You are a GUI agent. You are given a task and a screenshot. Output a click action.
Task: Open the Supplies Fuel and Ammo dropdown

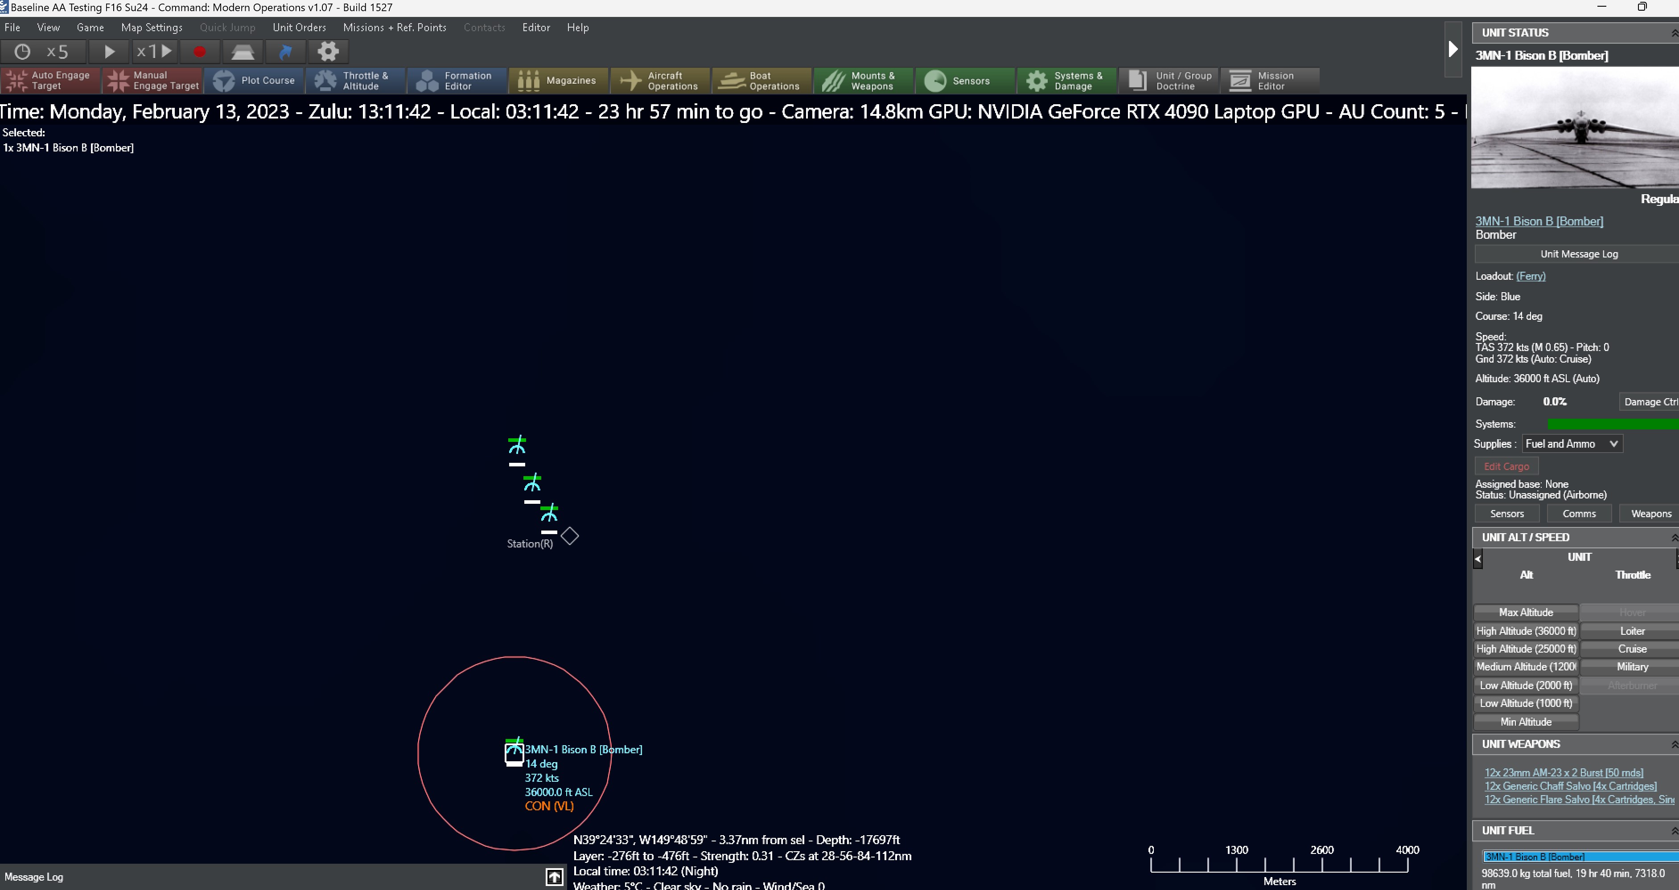point(1572,444)
